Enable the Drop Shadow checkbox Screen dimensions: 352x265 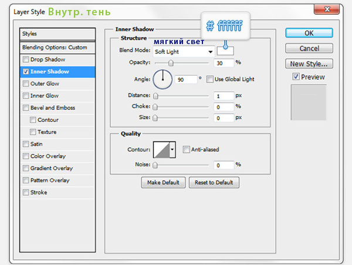[x=25, y=59]
